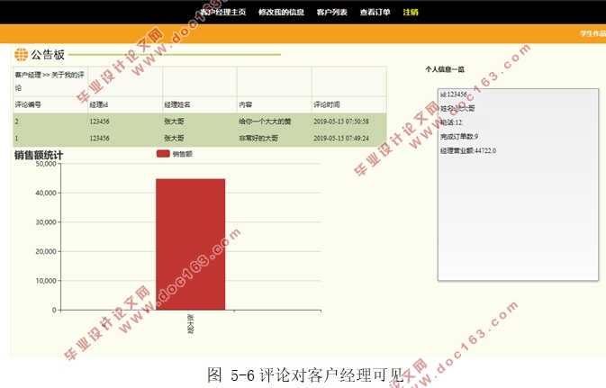
Task: Click the 客户经理 >> 关于我的评论 breadcrumb
Action: tap(50, 81)
